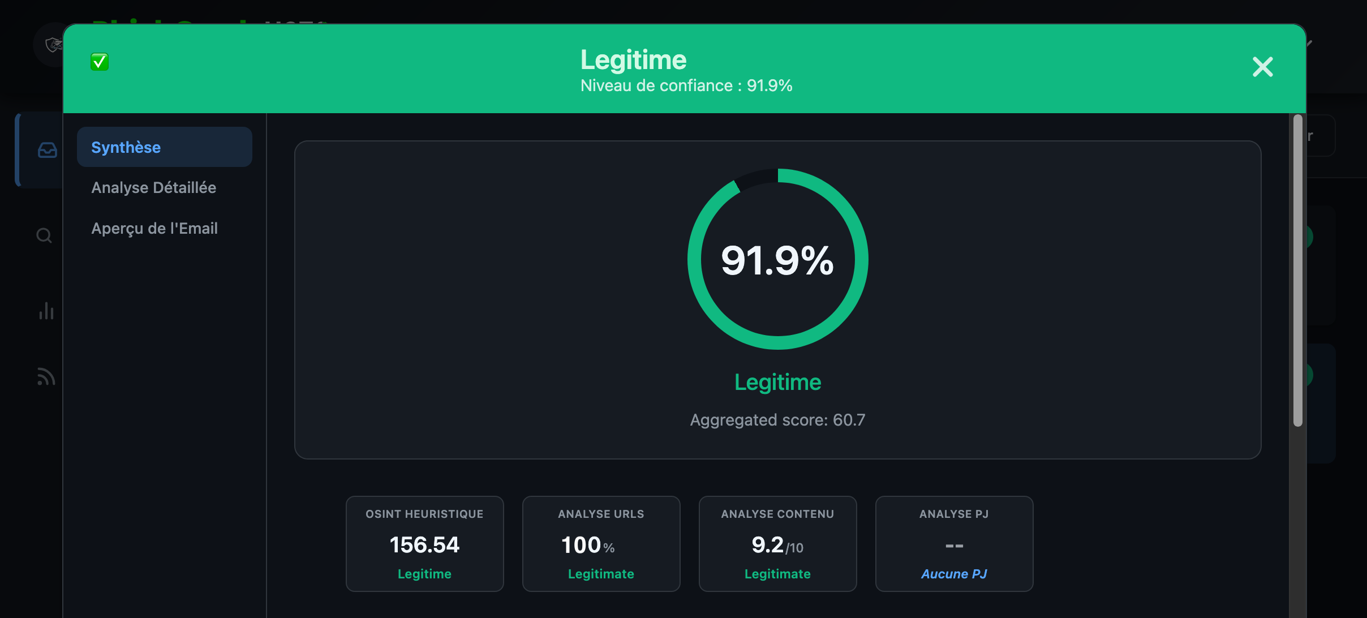Click the search magnifier sidebar icon
This screenshot has width=1367, height=618.
tap(44, 235)
